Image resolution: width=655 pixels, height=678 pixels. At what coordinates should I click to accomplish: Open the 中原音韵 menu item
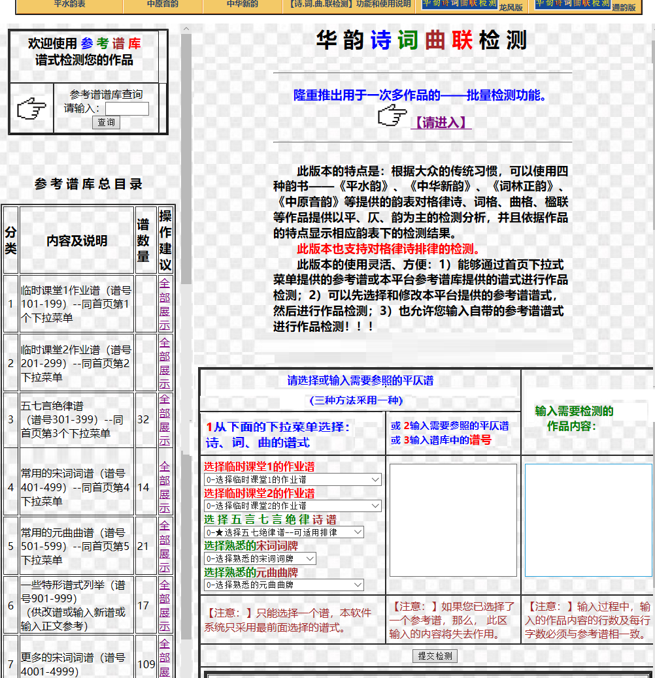tap(163, 4)
